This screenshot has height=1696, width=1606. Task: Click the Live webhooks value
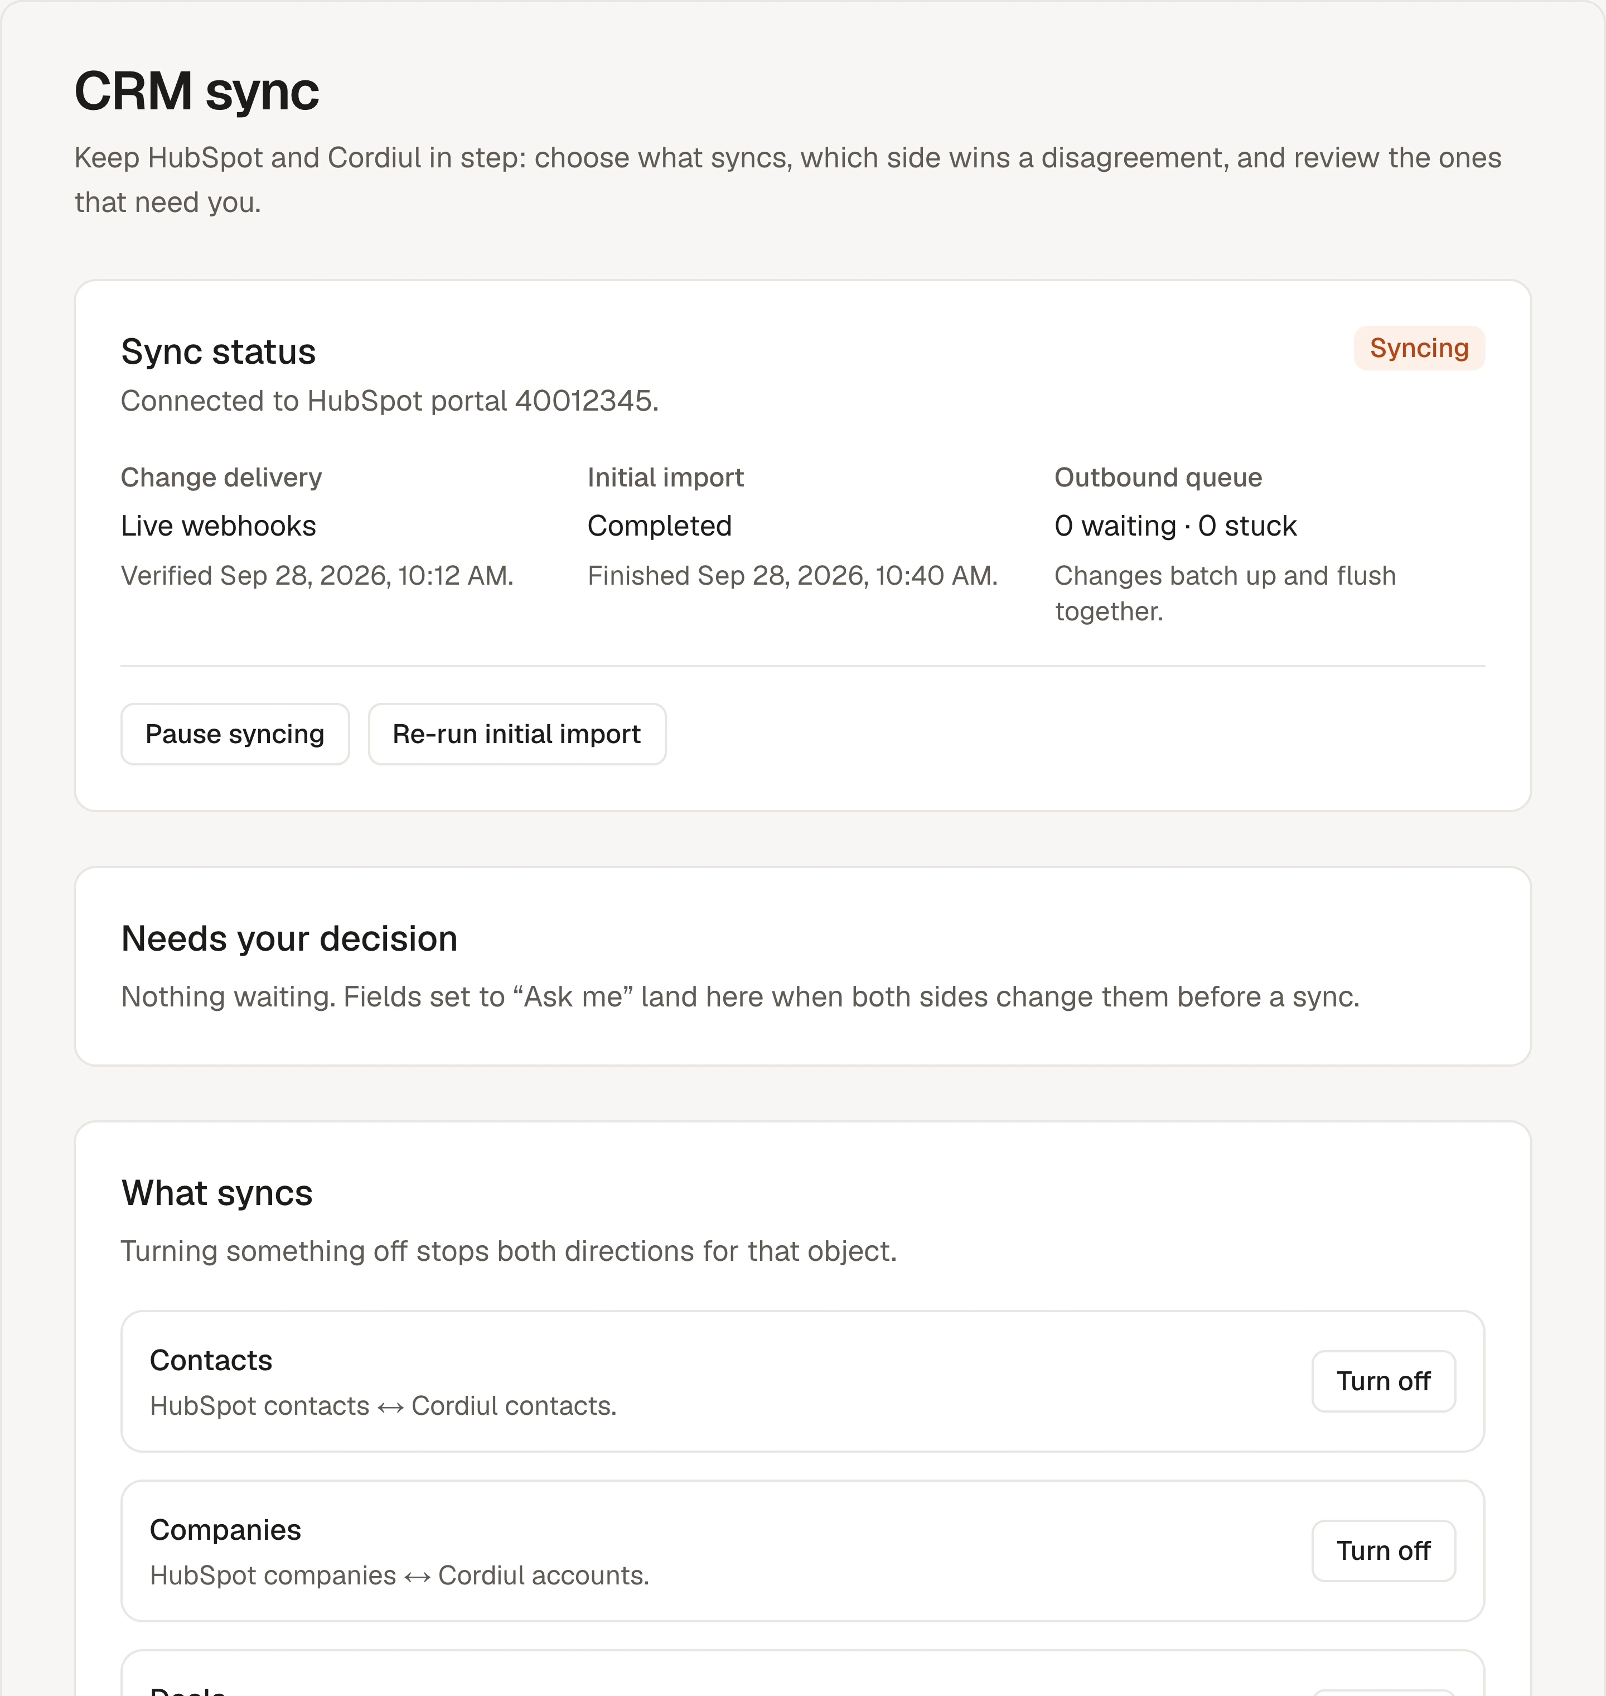click(x=218, y=525)
